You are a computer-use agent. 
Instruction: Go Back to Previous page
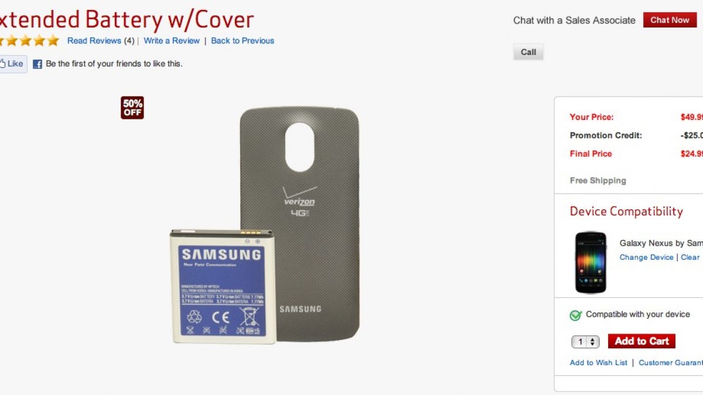(243, 41)
